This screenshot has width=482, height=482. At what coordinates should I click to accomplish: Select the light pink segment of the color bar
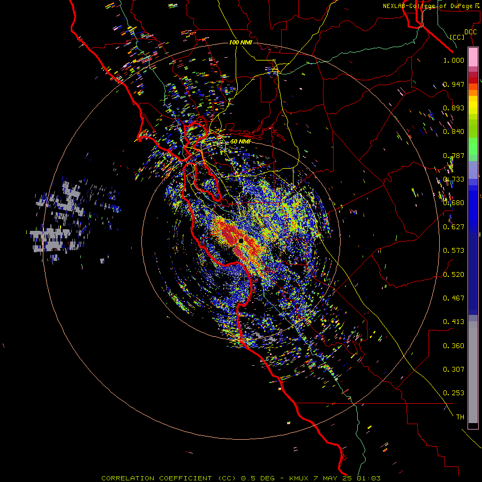[473, 57]
